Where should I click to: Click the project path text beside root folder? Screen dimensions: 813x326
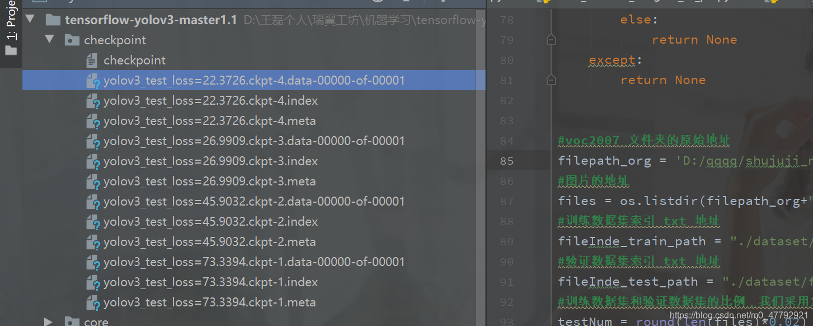pyautogui.click(x=364, y=20)
